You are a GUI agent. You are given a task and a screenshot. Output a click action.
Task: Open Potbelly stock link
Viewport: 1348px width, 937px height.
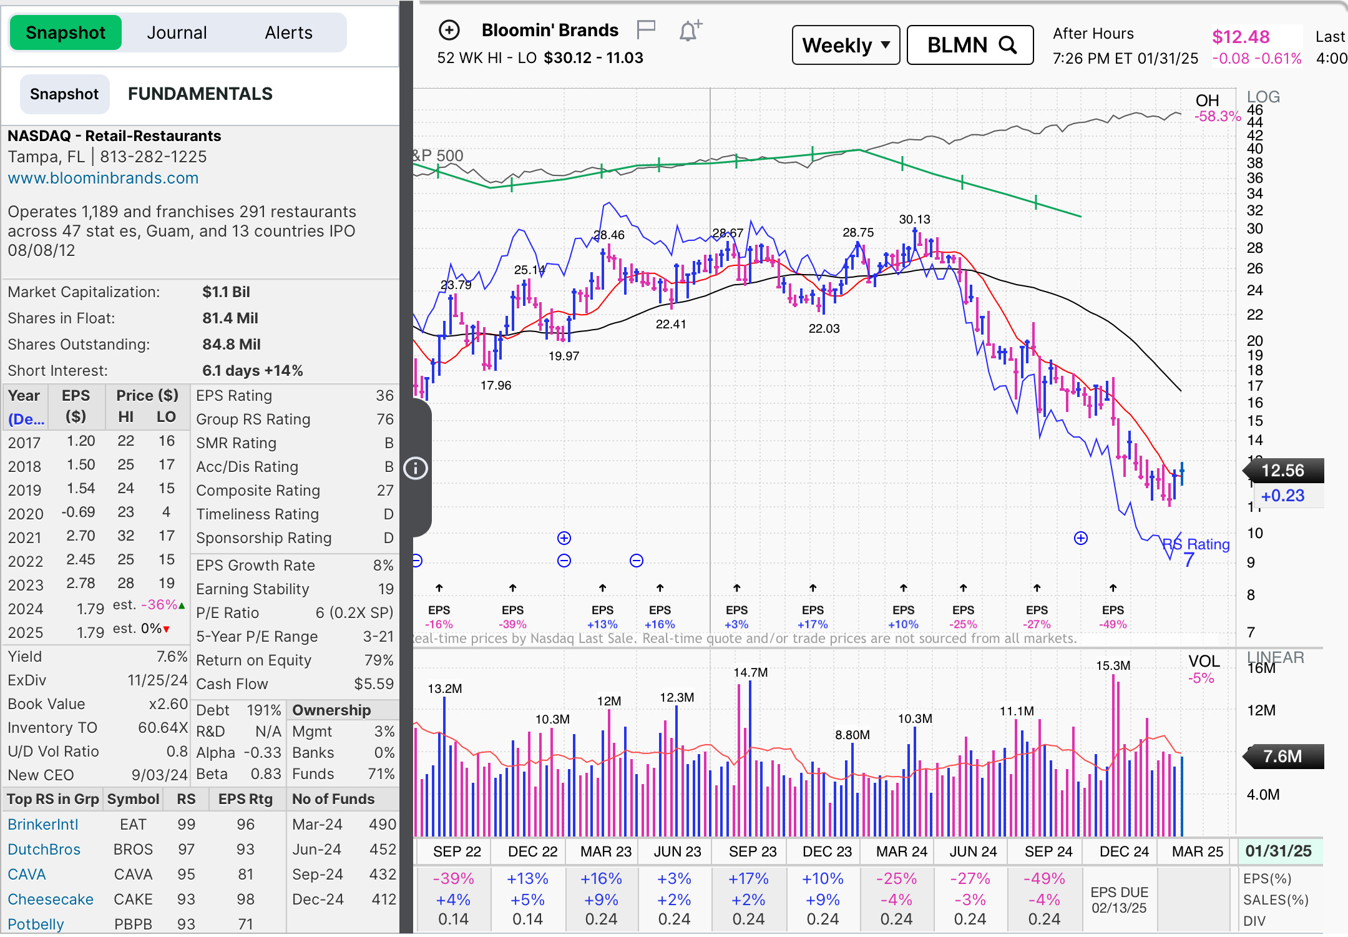[36, 925]
